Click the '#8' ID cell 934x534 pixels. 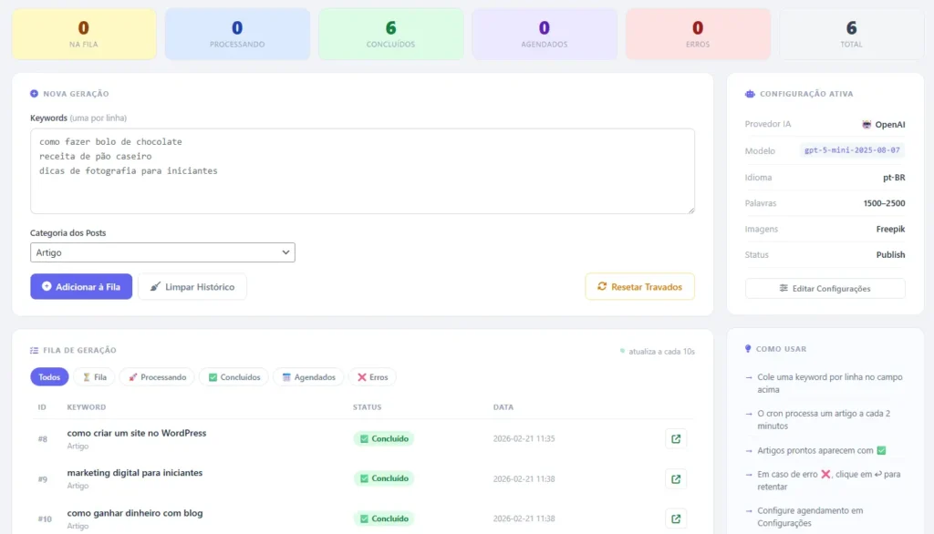pyautogui.click(x=42, y=438)
